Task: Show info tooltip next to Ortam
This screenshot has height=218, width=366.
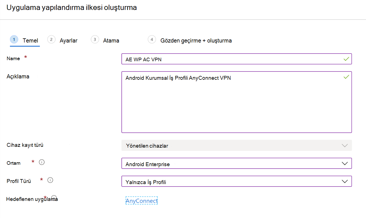Action: coord(42,162)
